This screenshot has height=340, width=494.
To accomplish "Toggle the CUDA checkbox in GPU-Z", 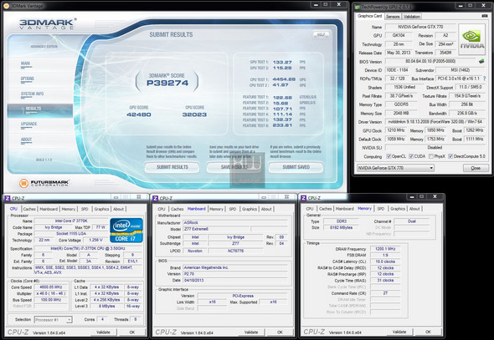I will point(411,156).
